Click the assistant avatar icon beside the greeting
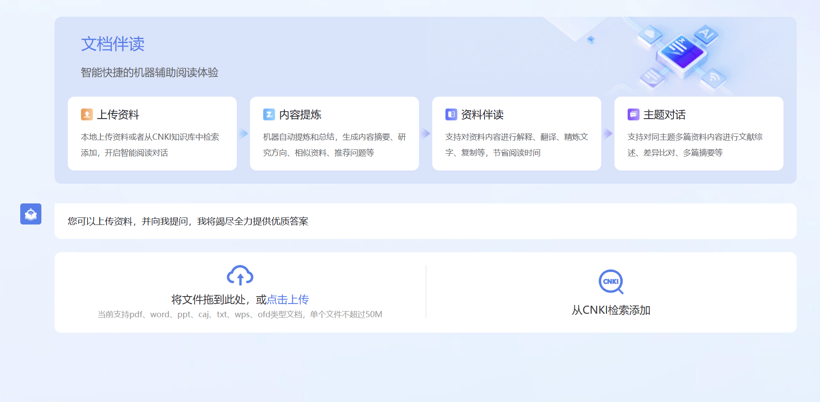This screenshot has width=820, height=402. click(30, 214)
